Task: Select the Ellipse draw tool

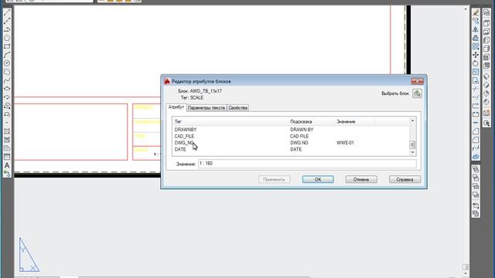Action: [7, 89]
